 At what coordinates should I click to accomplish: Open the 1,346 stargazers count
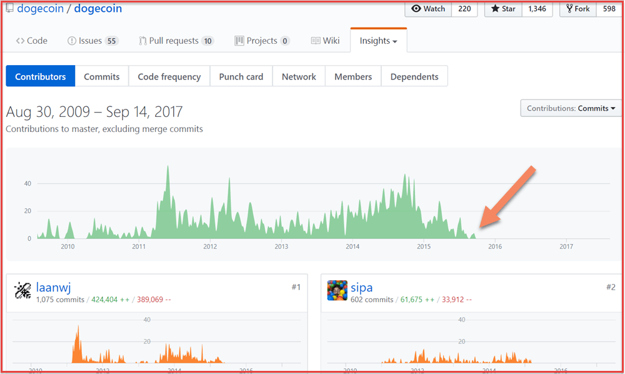click(537, 9)
